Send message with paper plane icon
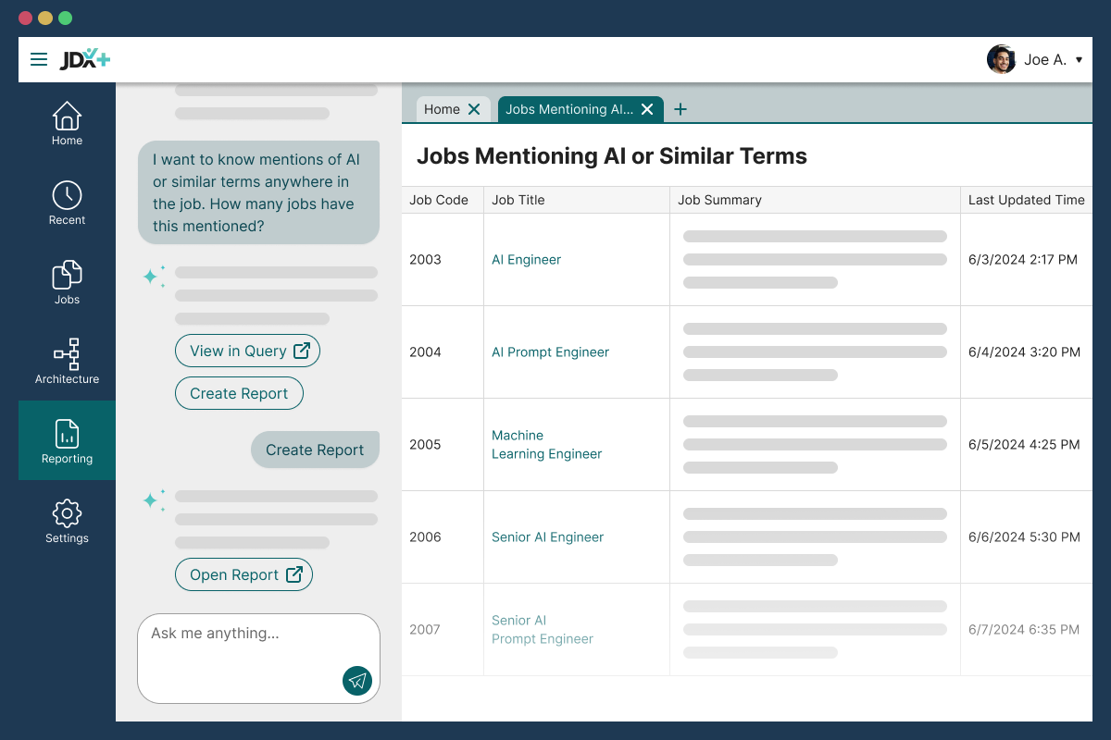 pyautogui.click(x=357, y=681)
